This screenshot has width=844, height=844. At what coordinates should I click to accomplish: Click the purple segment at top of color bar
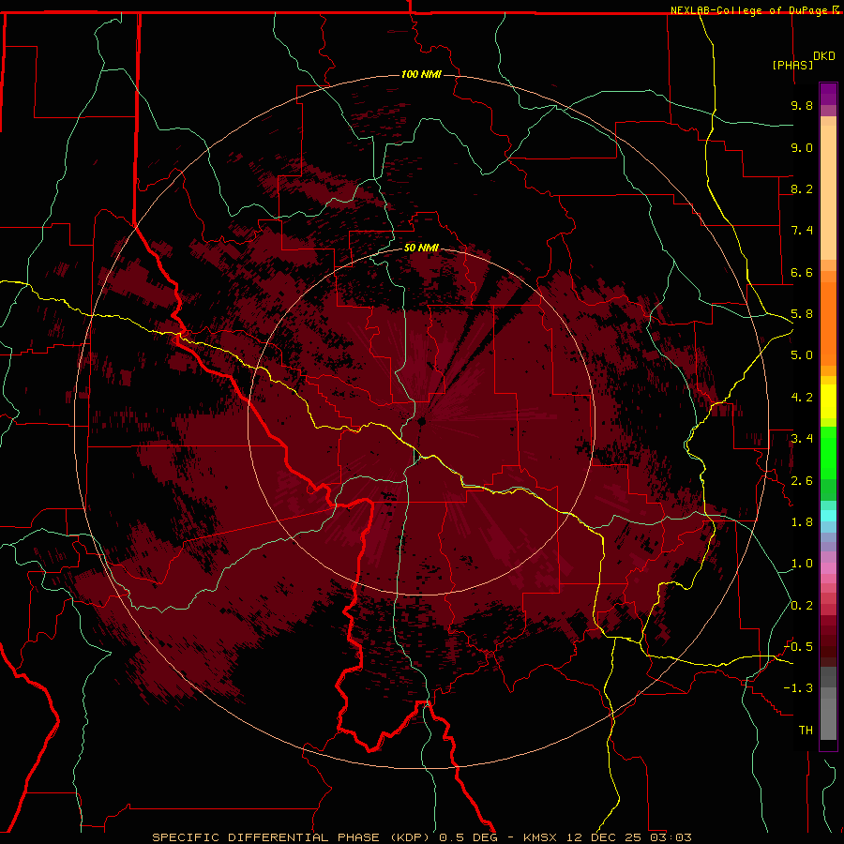pyautogui.click(x=828, y=94)
